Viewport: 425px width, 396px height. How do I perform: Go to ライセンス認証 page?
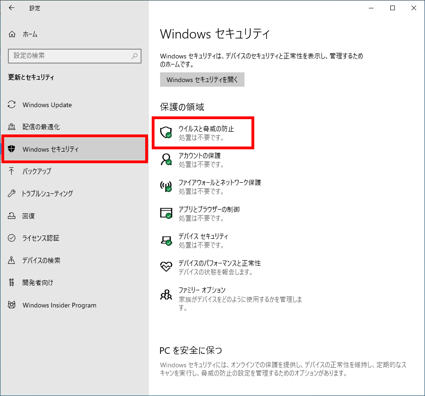75,238
